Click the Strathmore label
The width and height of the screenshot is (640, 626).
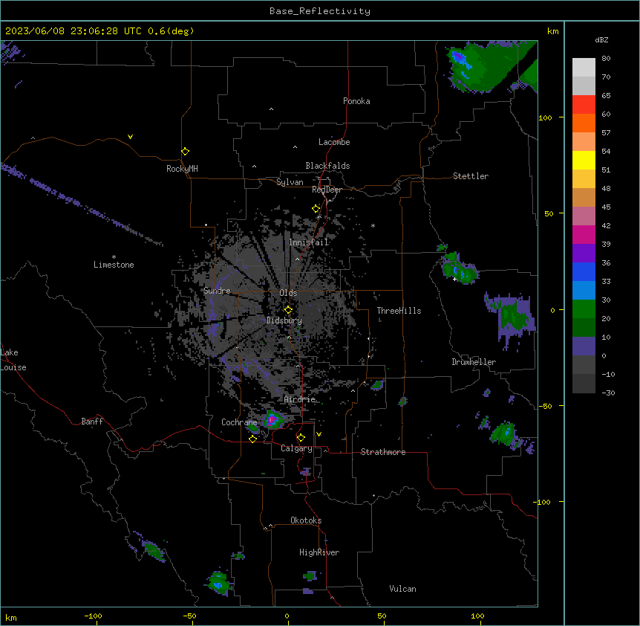tap(383, 452)
